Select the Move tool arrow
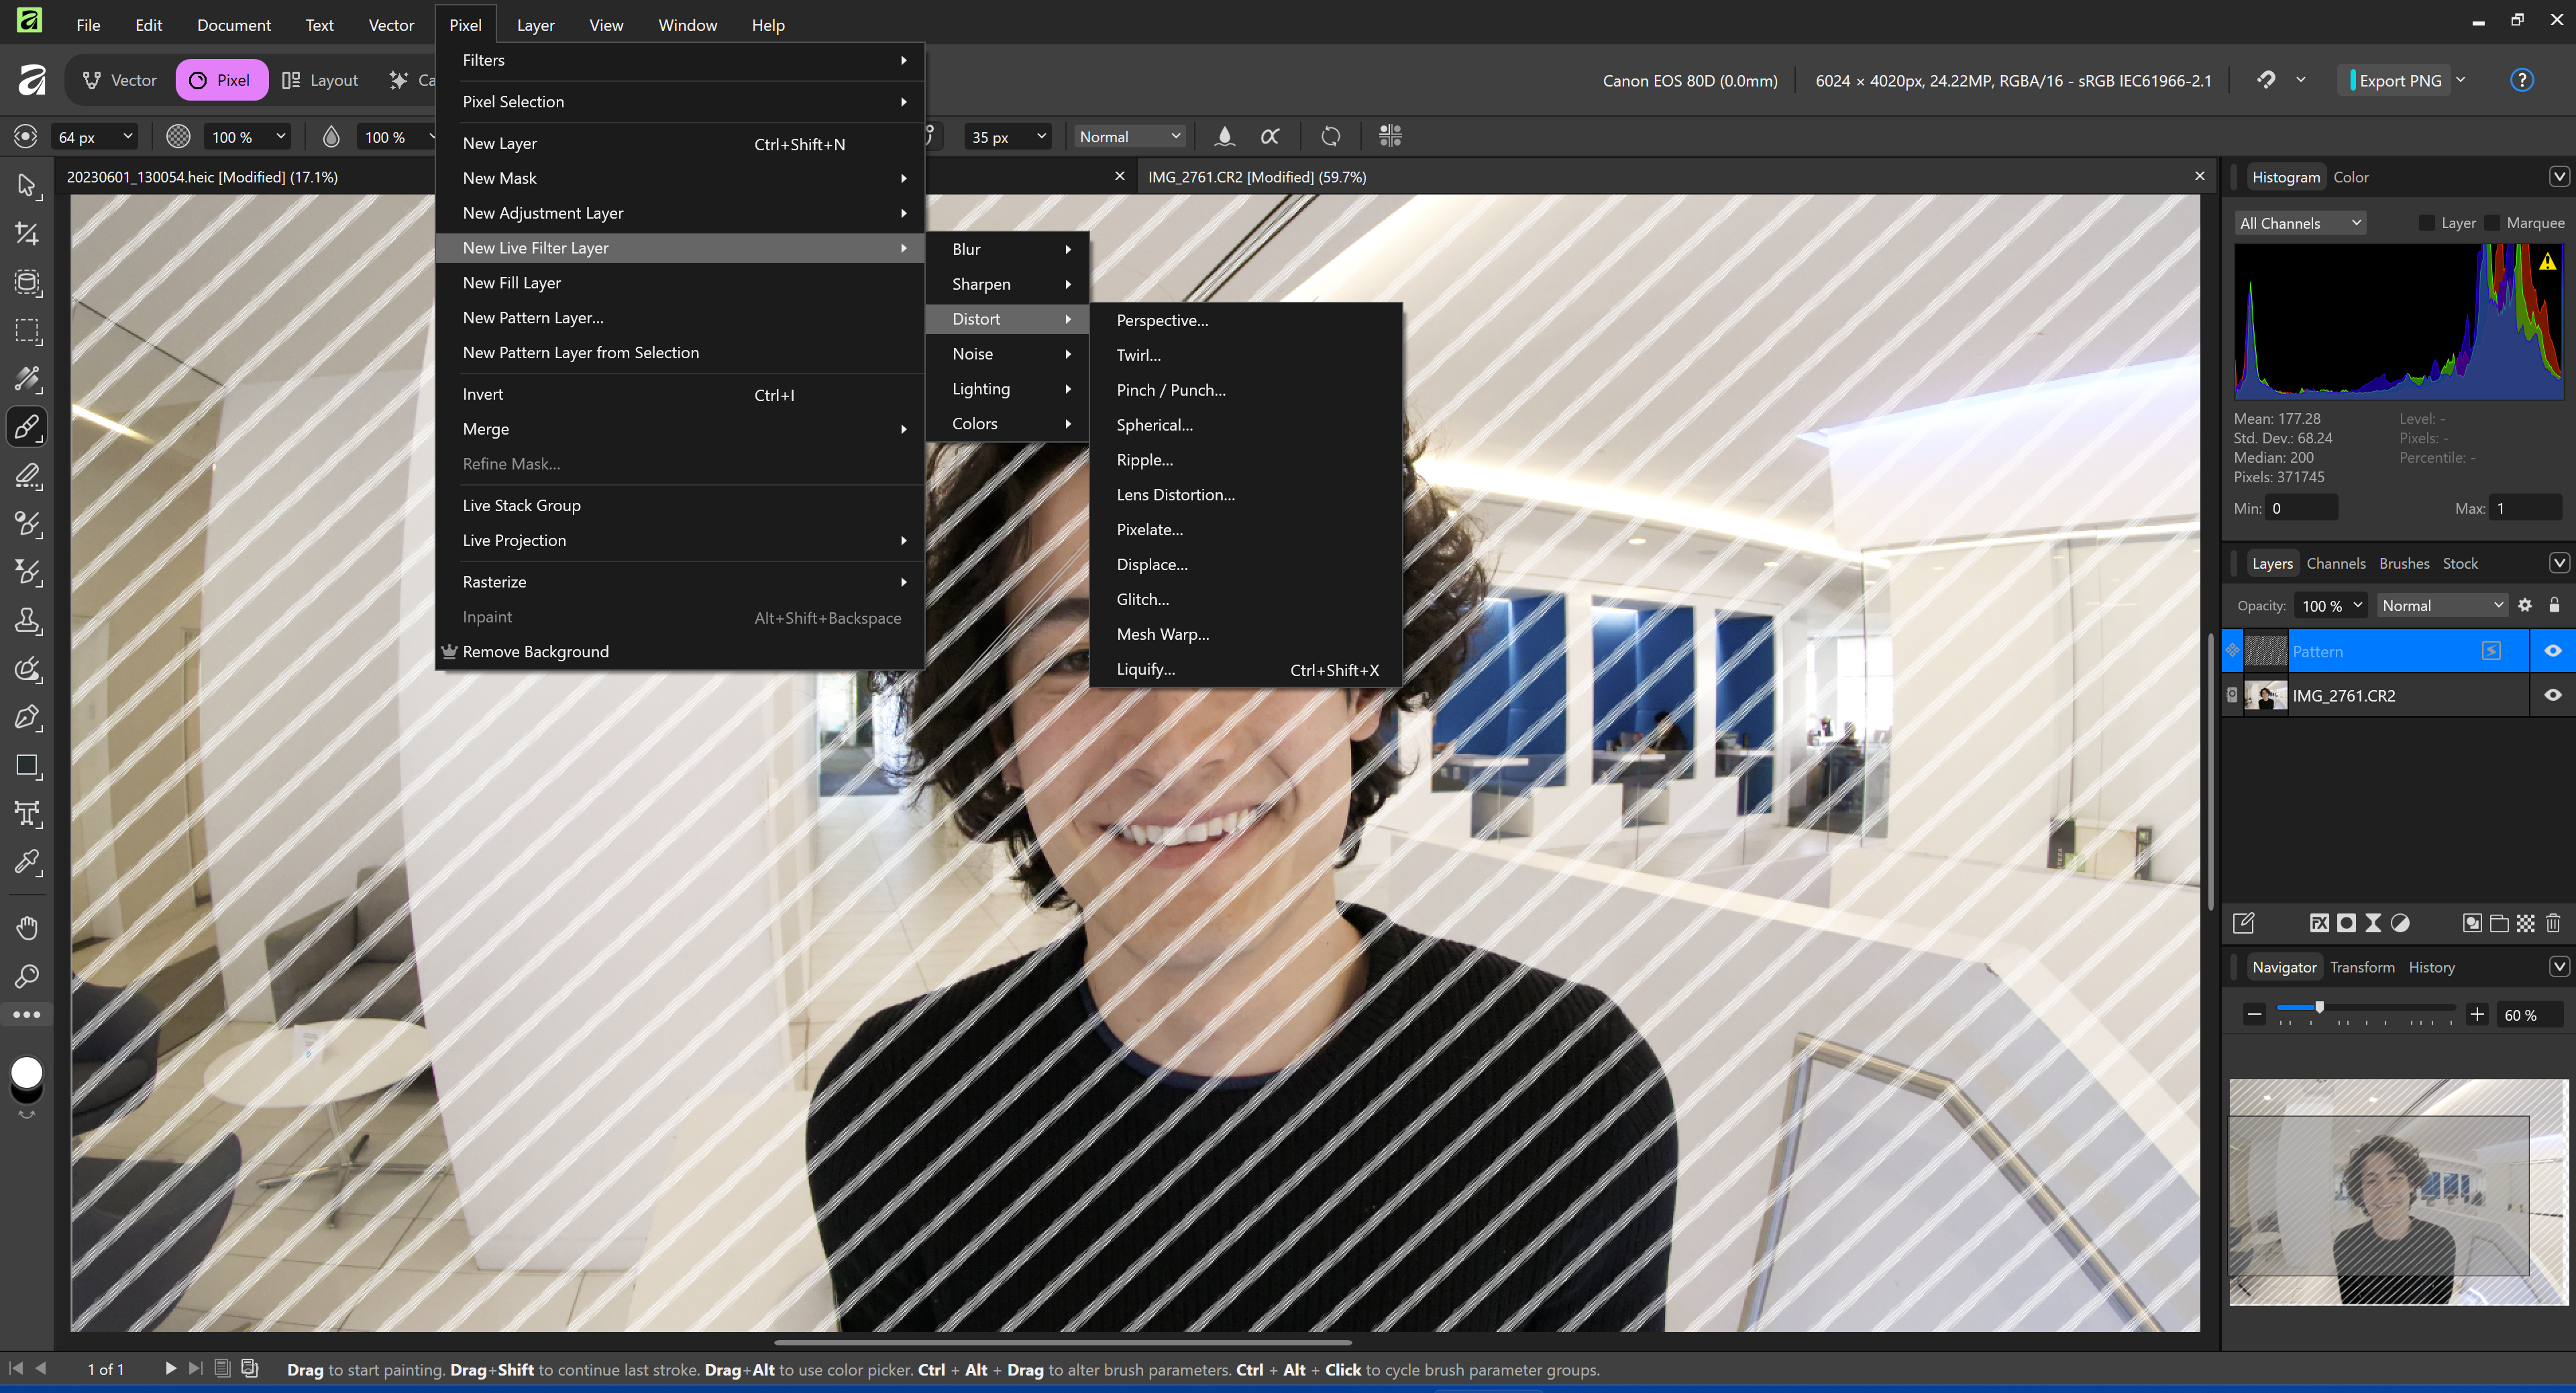Image resolution: width=2576 pixels, height=1393 pixels. coord(27,186)
